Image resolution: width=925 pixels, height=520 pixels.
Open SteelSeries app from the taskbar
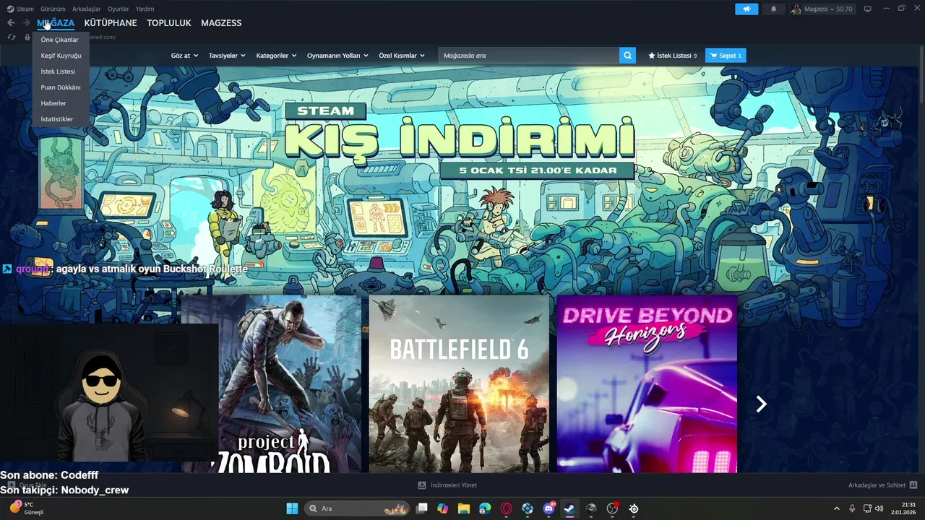[633, 508]
